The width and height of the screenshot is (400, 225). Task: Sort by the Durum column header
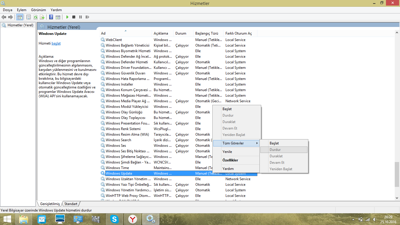(184, 33)
